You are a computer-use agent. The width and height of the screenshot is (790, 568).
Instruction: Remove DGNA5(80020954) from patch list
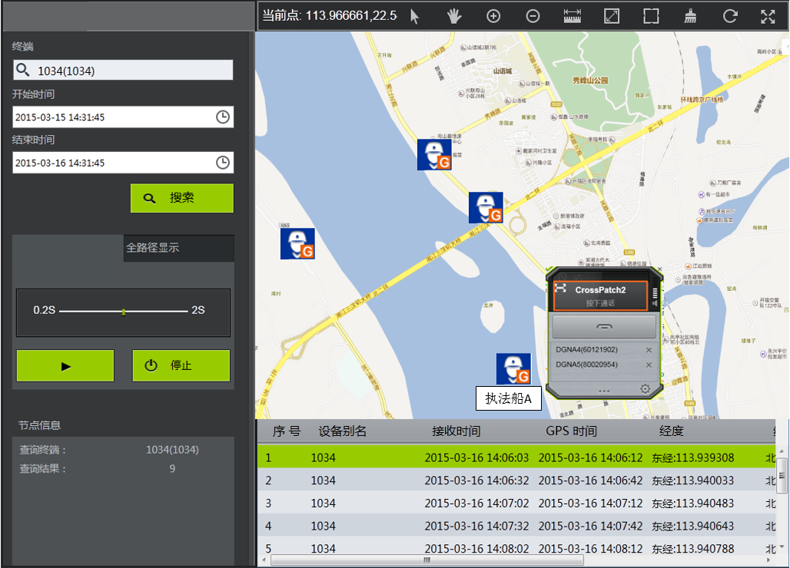[x=649, y=365]
